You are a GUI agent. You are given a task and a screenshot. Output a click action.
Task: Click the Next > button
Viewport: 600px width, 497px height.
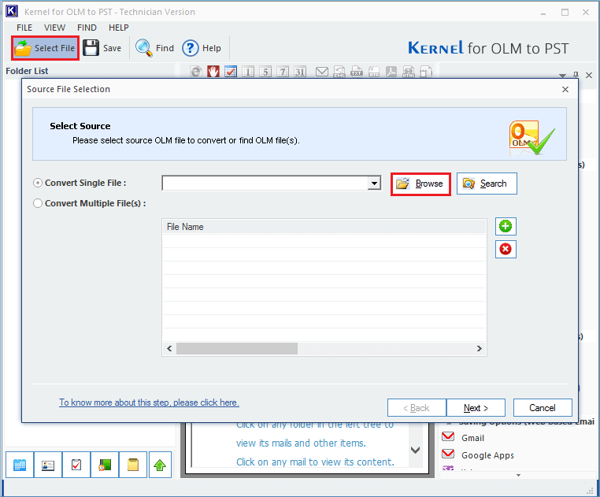[476, 408]
